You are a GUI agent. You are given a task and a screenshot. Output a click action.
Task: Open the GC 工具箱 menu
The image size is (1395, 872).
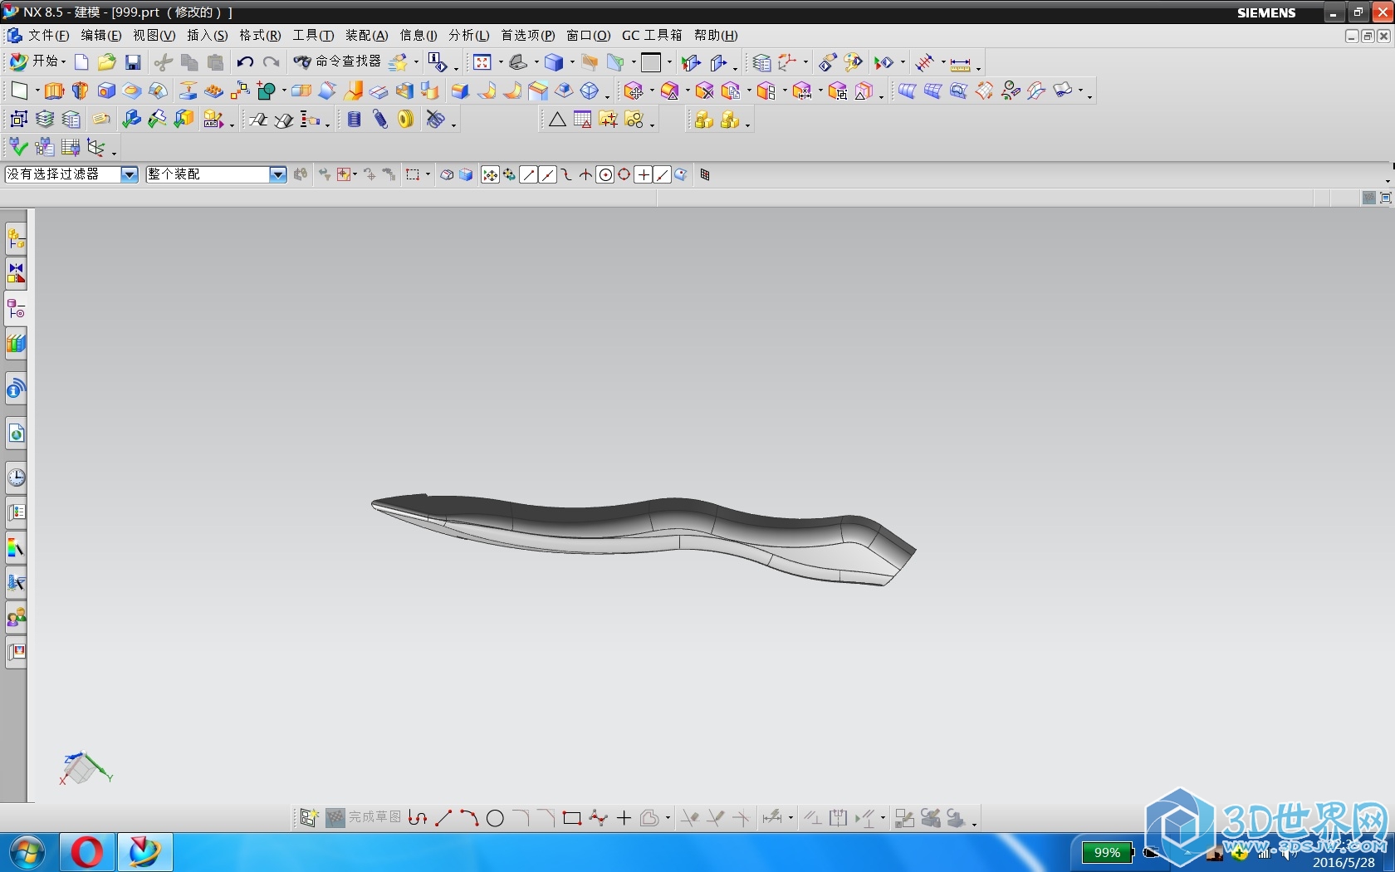click(652, 35)
